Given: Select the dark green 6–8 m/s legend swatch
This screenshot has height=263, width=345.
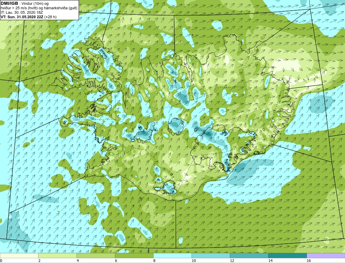Looking at the screenshot, I should (x=134, y=255).
